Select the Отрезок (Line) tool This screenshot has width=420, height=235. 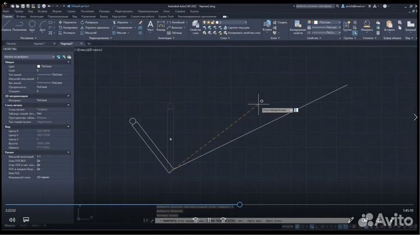click(6, 24)
